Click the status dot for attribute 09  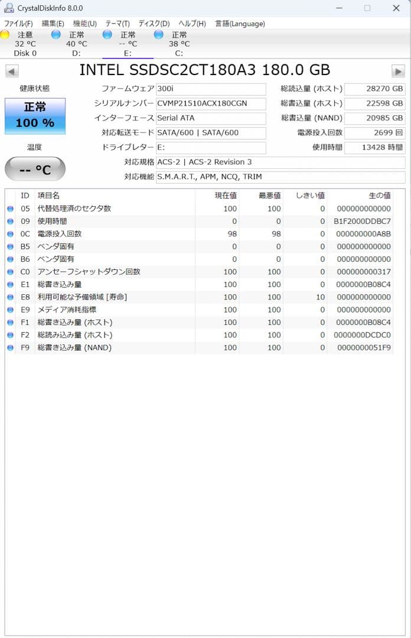[x=10, y=222]
